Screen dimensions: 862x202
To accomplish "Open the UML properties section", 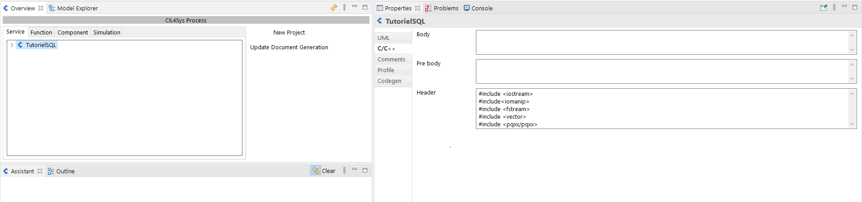I will [x=393, y=38].
